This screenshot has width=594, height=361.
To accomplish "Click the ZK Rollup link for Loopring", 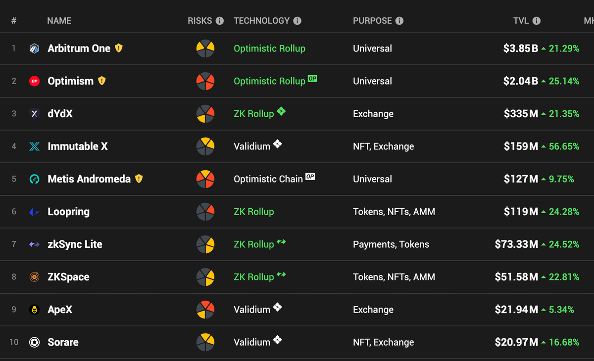I will click(x=253, y=212).
